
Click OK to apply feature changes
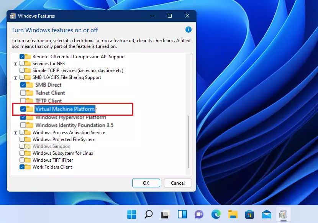tap(146, 183)
